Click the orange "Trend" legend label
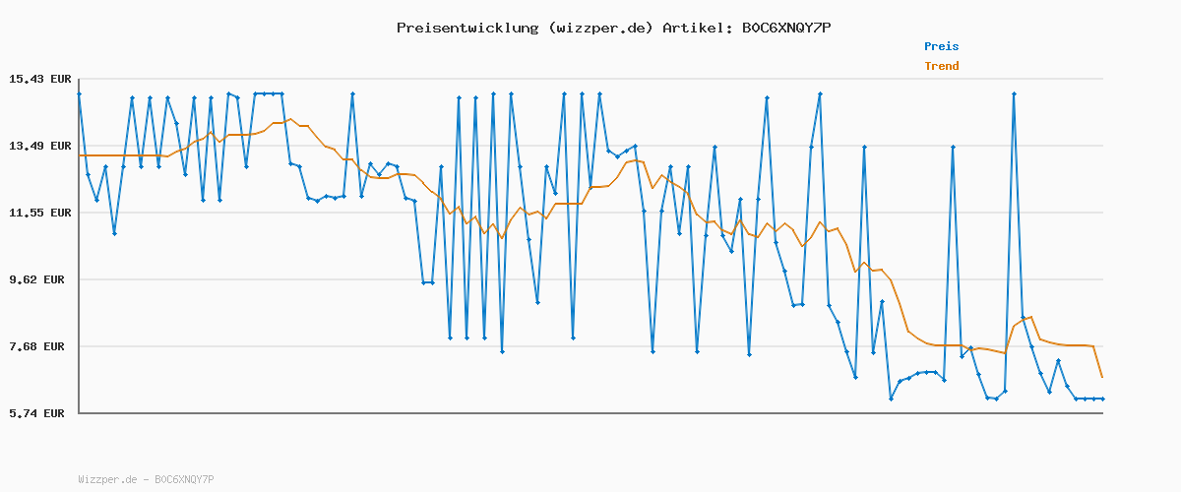The width and height of the screenshot is (1181, 492). (x=941, y=67)
